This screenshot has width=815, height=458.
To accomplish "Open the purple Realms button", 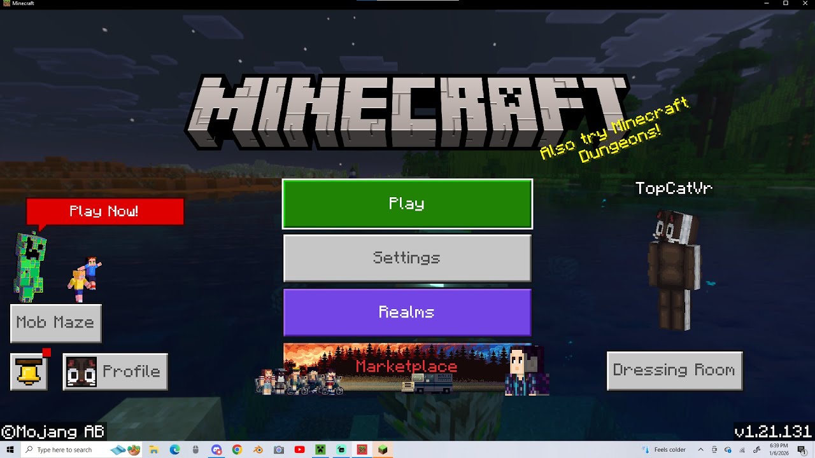I will click(x=407, y=312).
